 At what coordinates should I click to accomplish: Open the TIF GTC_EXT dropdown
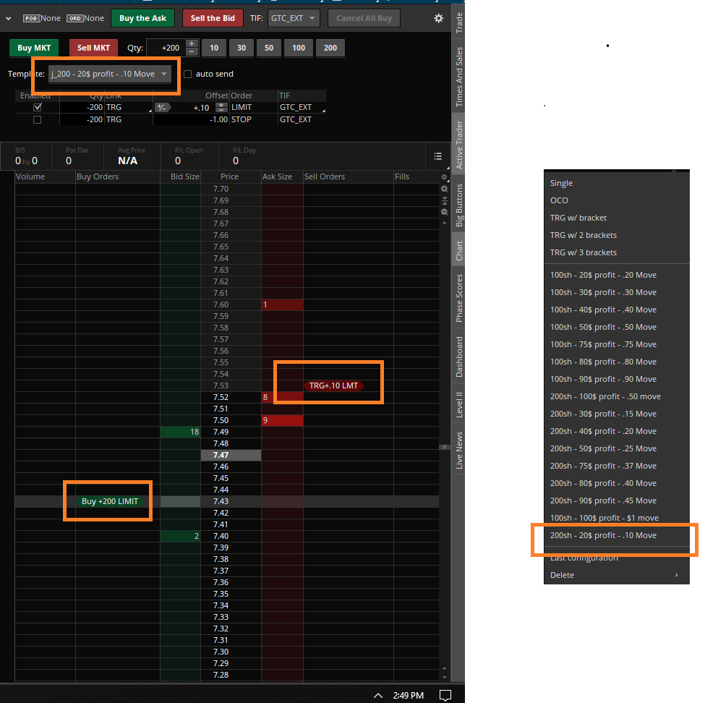coord(294,18)
